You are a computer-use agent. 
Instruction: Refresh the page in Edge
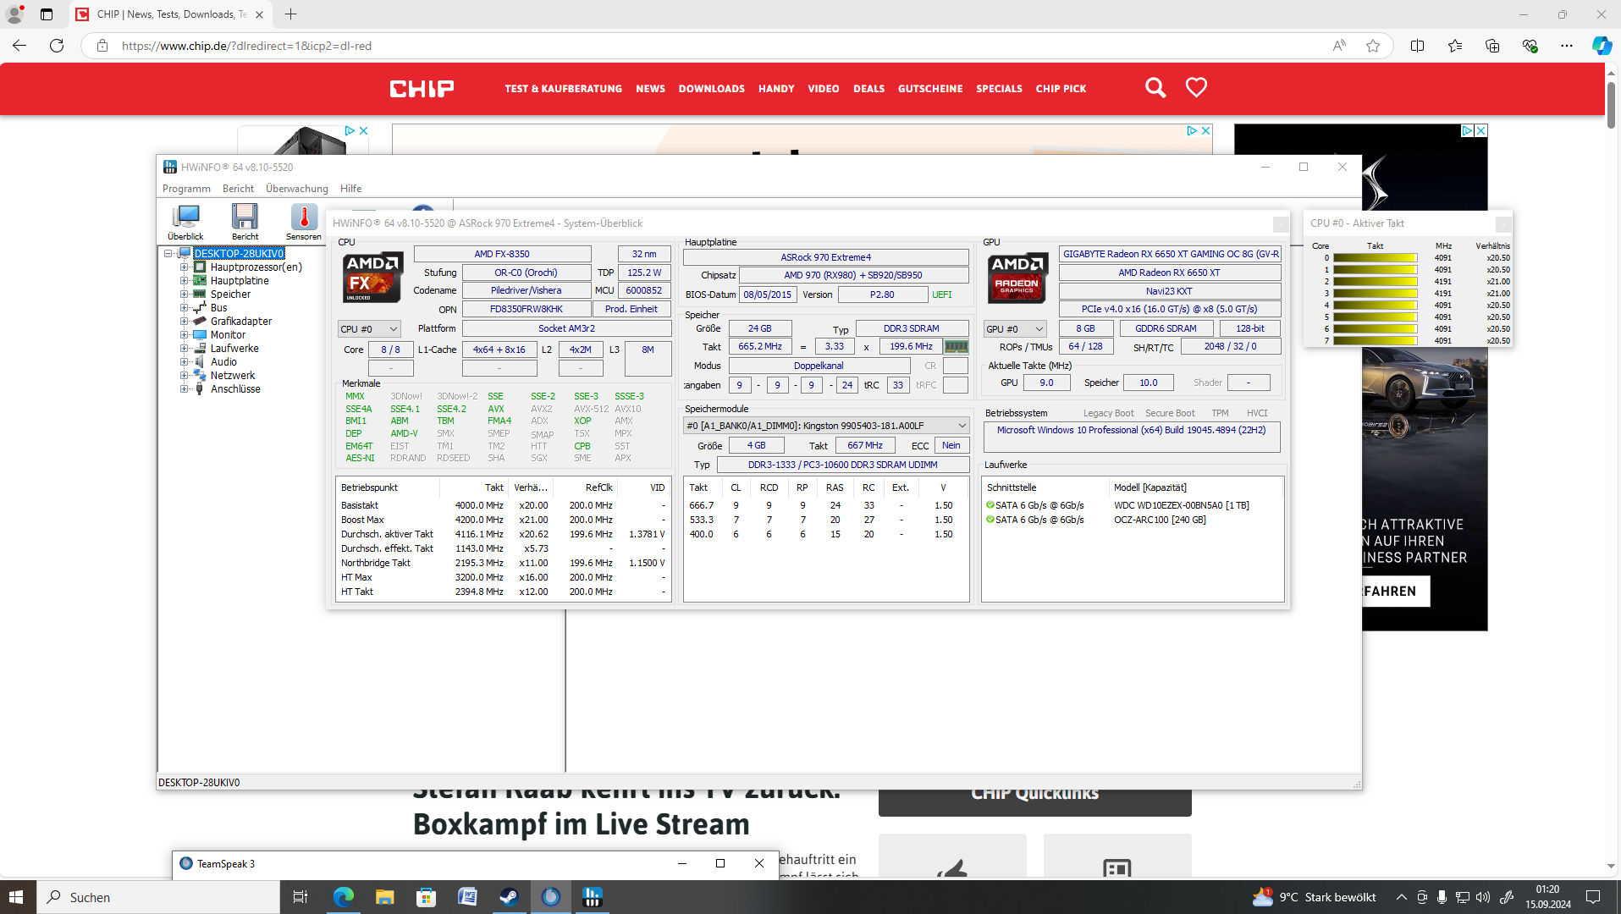(x=57, y=46)
